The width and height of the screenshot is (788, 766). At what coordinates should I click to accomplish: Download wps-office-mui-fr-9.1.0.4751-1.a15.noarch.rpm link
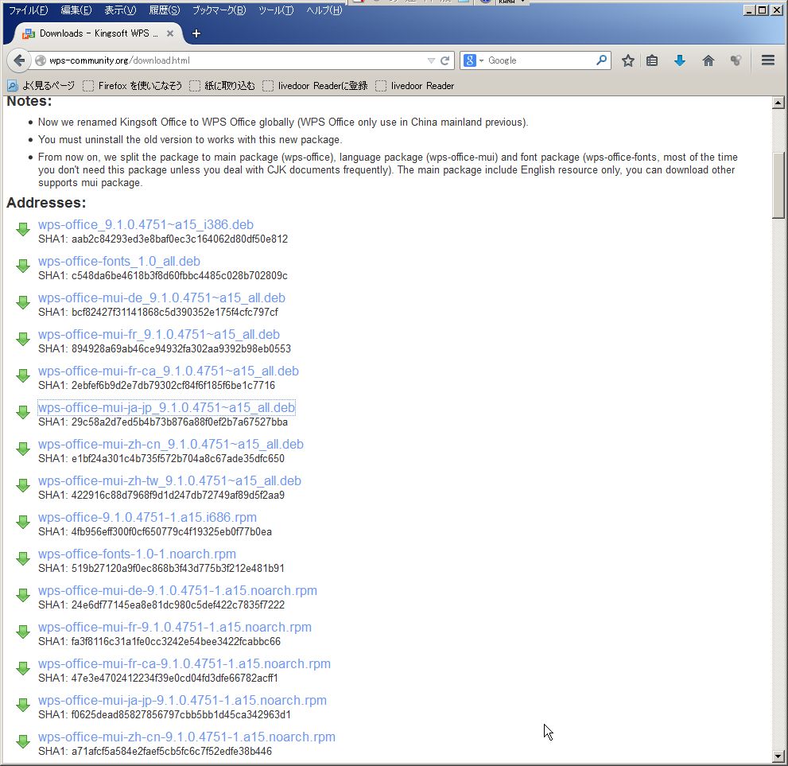[175, 628]
